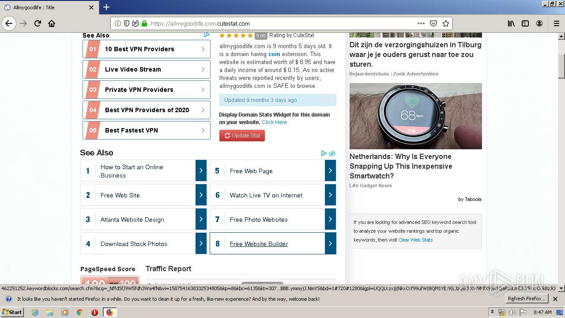Save page to Pocket

[433, 23]
